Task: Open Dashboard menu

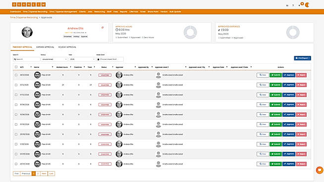Action: click(x=15, y=12)
